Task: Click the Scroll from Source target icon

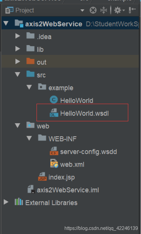Action: (x=93, y=11)
